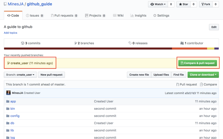Open the github_guide repository link

point(40,4)
